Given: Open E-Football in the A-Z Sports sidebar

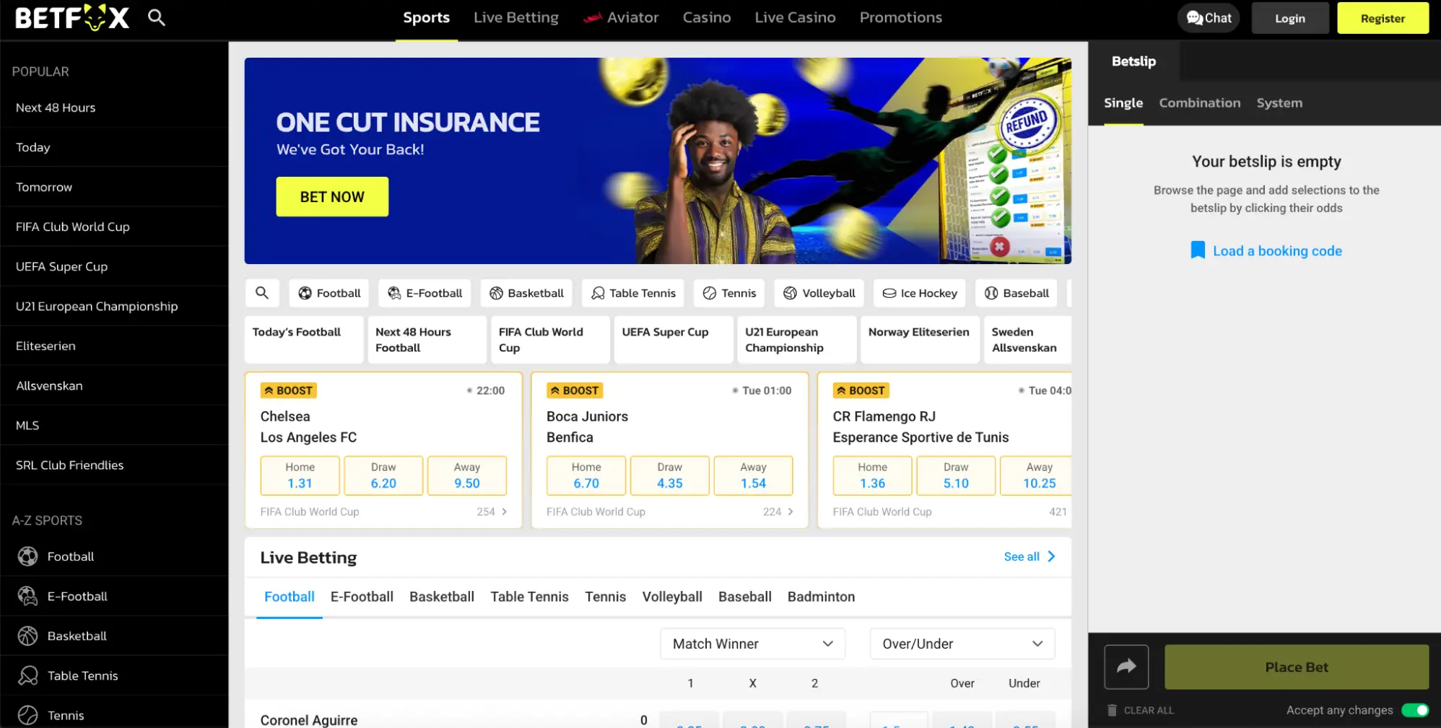Looking at the screenshot, I should tap(77, 596).
